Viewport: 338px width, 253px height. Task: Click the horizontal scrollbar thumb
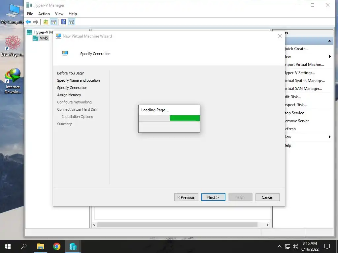[x=177, y=225]
